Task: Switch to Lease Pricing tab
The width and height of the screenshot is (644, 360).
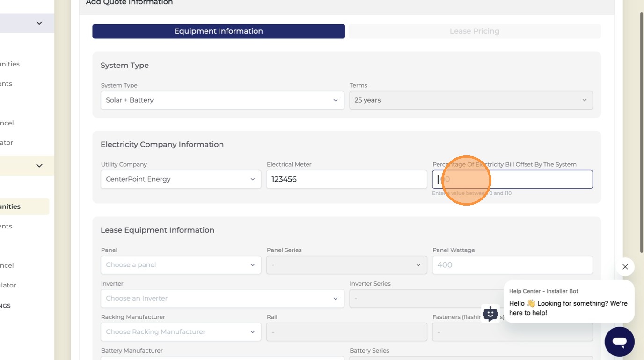Action: point(475,31)
